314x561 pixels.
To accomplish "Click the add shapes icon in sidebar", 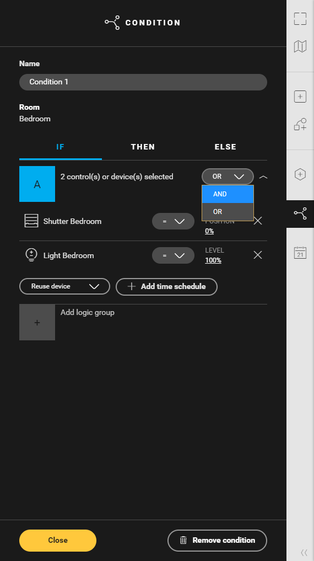I will 300,124.
